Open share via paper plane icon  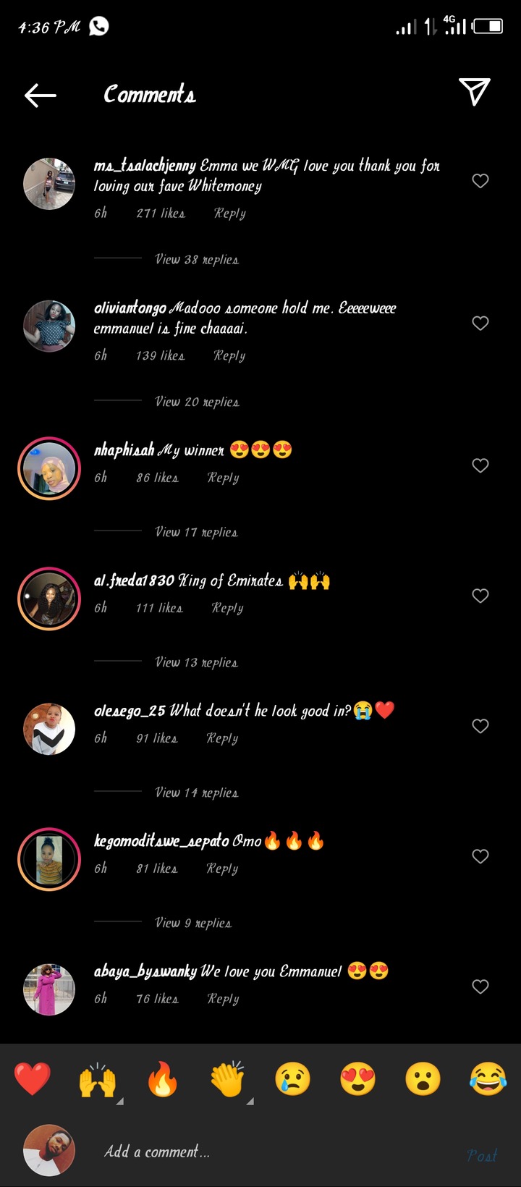point(475,92)
